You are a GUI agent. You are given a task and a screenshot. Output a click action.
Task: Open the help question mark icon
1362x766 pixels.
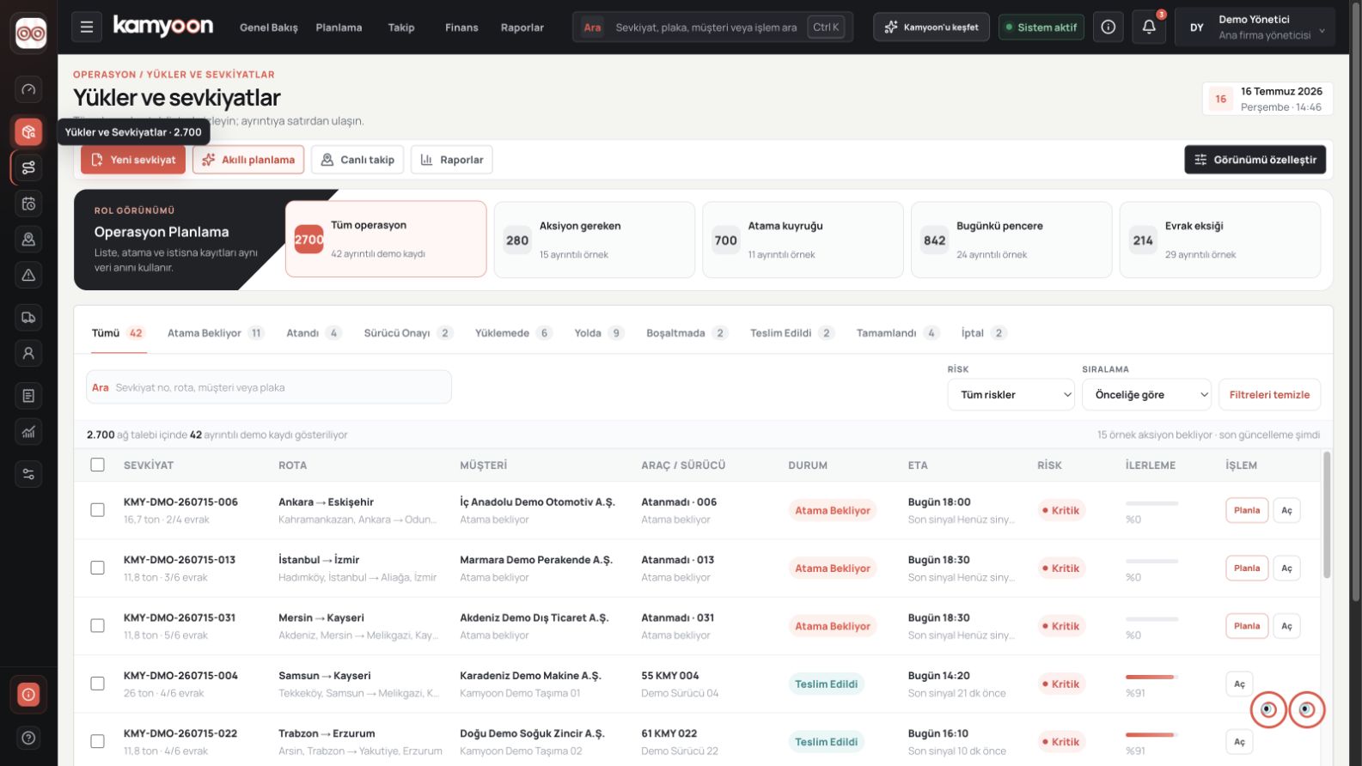click(x=28, y=738)
